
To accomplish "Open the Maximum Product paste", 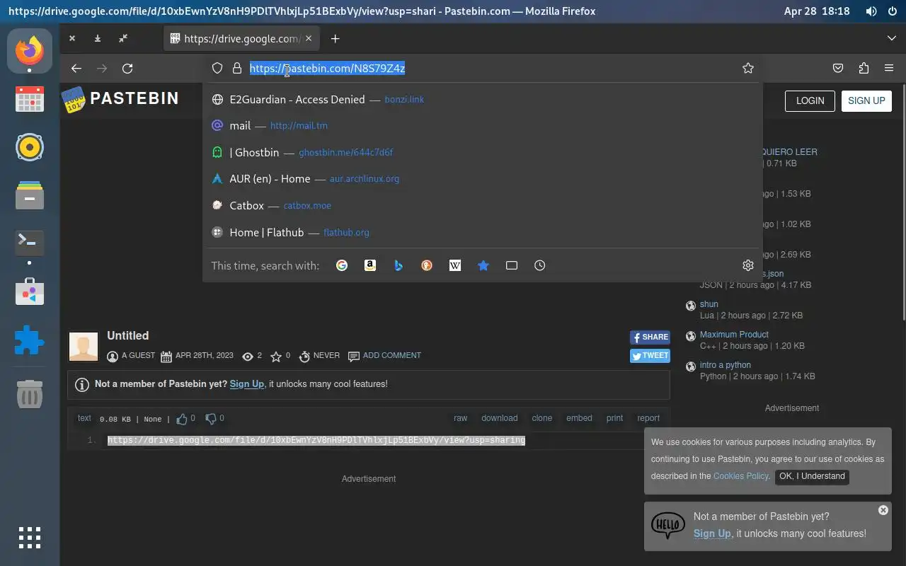I will point(734,335).
